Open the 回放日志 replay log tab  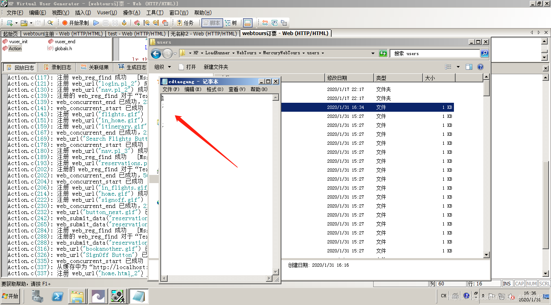pyautogui.click(x=20, y=67)
